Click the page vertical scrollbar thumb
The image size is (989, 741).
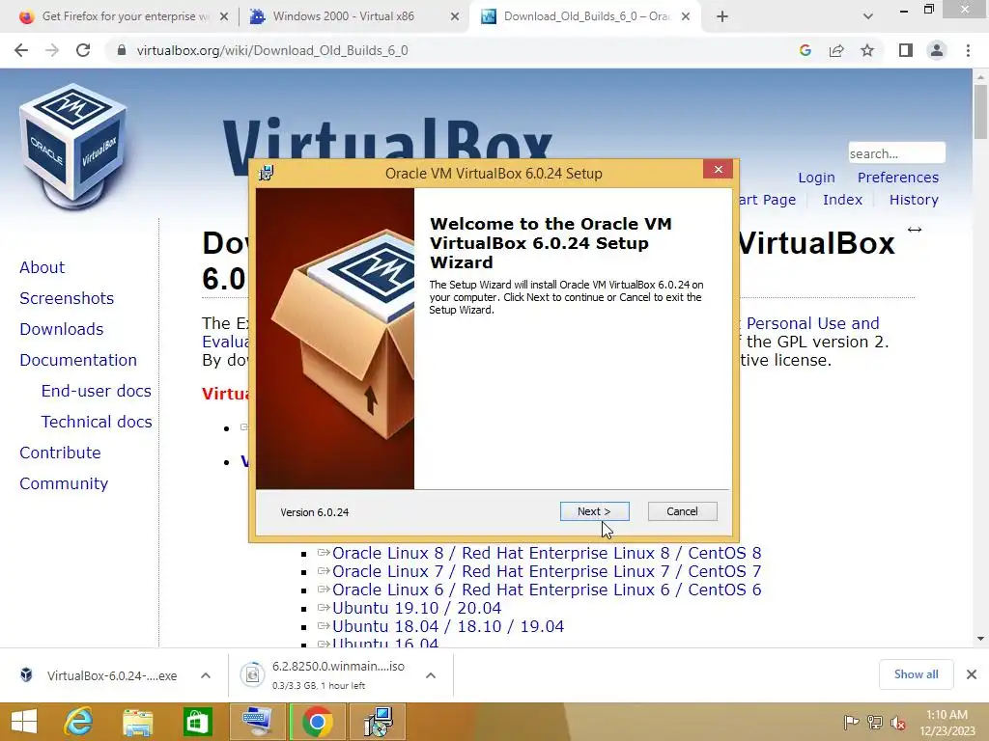pos(980,112)
